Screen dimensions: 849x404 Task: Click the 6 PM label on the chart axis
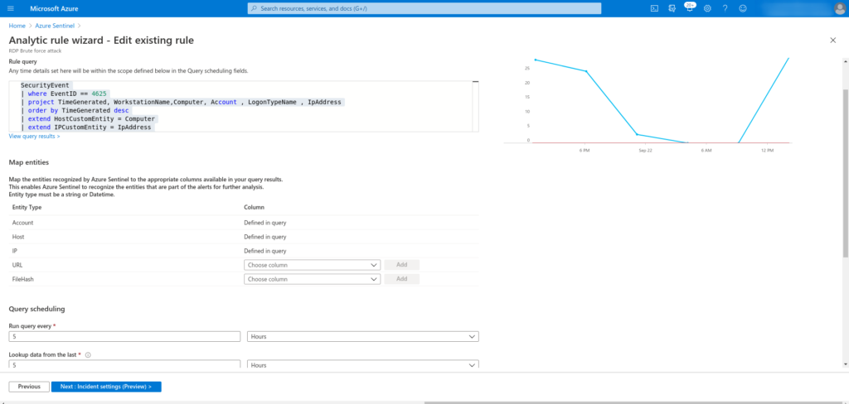tap(585, 151)
